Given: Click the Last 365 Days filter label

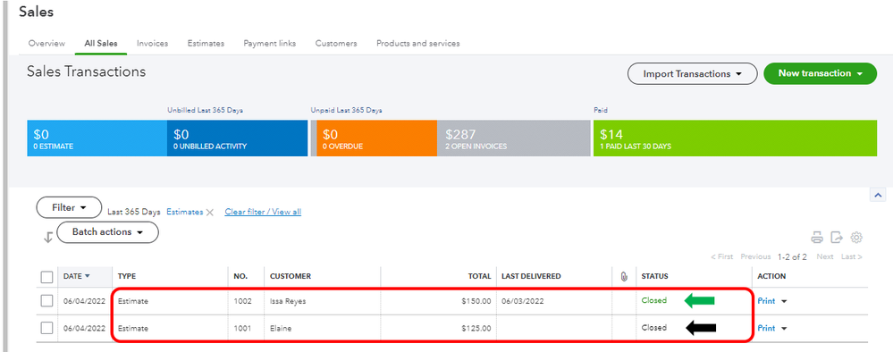Looking at the screenshot, I should 134,212.
